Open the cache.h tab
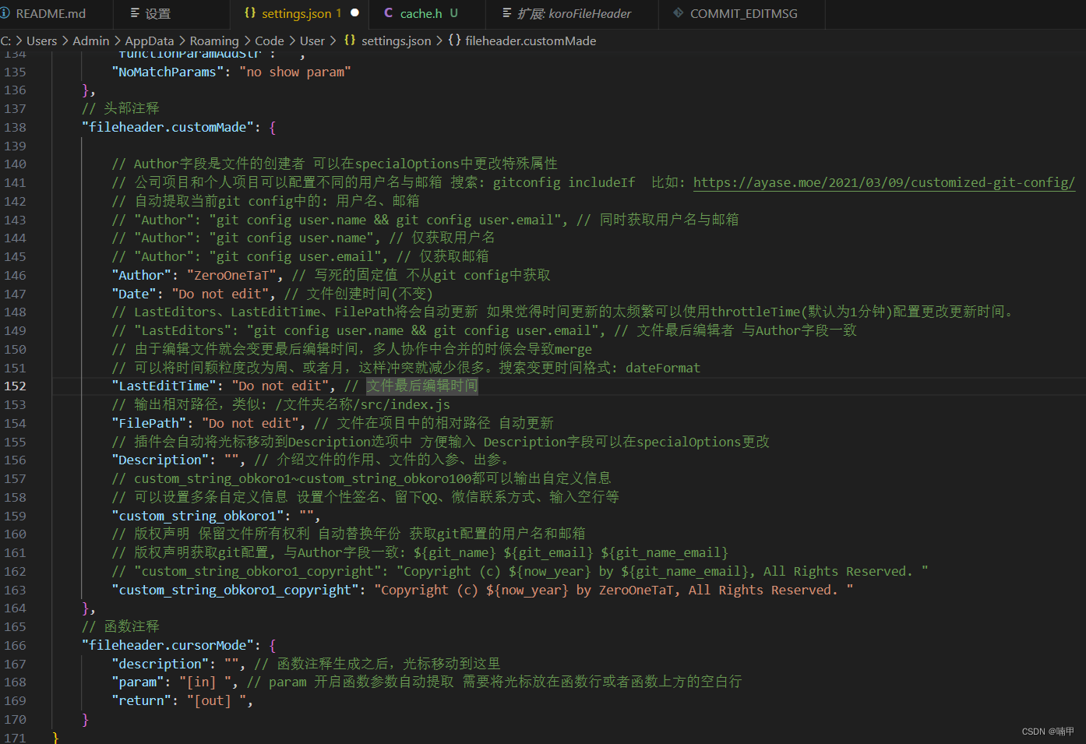This screenshot has height=744, width=1086. point(421,13)
